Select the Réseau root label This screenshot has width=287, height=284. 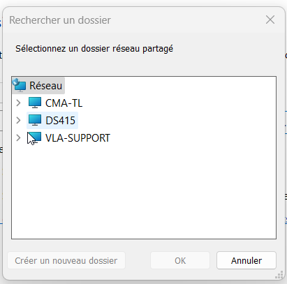coord(46,86)
